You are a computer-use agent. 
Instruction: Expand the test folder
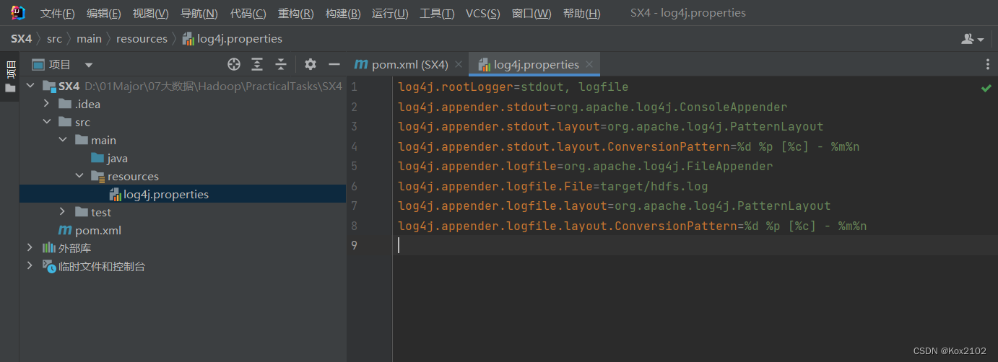point(63,212)
